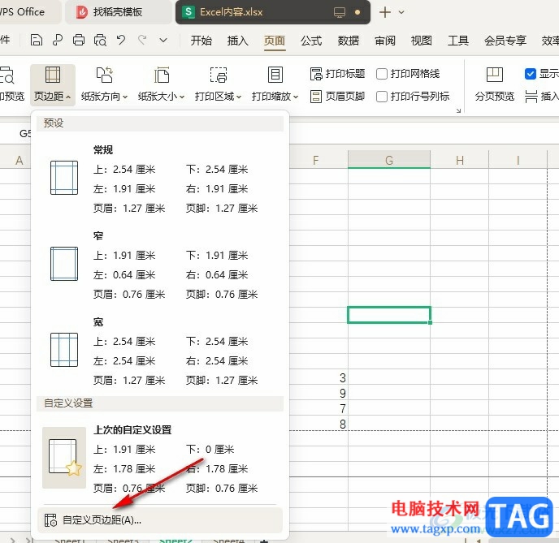The width and height of the screenshot is (559, 543).
Task: Click the 打印预览 print preview ribbon button
Action: pos(11,84)
